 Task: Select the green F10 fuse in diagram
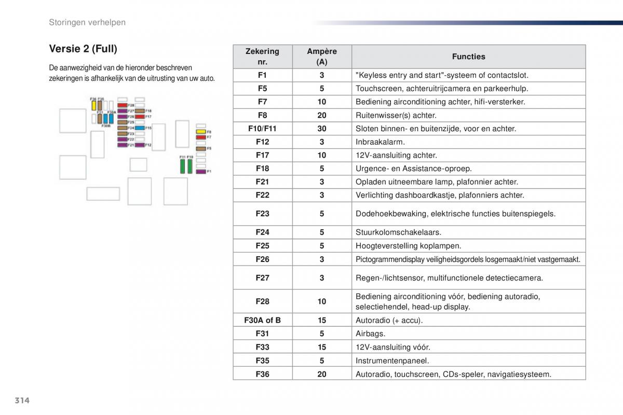[x=190, y=167]
